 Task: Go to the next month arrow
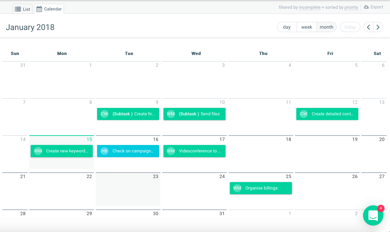pos(378,27)
